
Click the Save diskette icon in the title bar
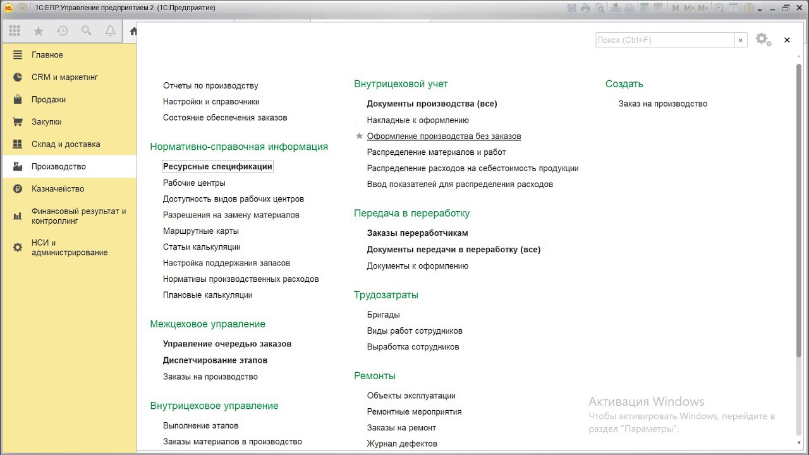point(572,8)
